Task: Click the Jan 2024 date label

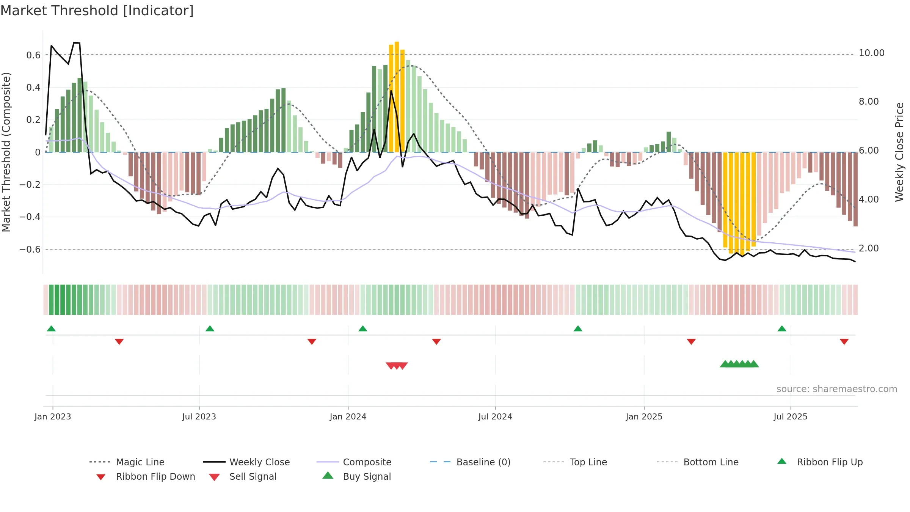Action: (348, 416)
